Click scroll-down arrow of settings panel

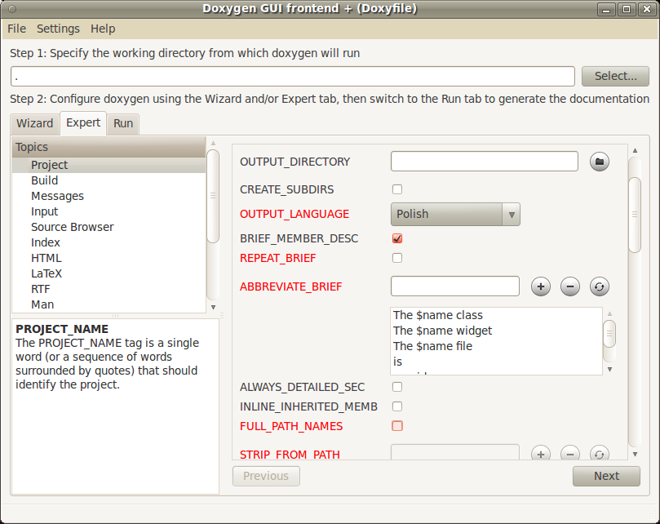click(636, 454)
